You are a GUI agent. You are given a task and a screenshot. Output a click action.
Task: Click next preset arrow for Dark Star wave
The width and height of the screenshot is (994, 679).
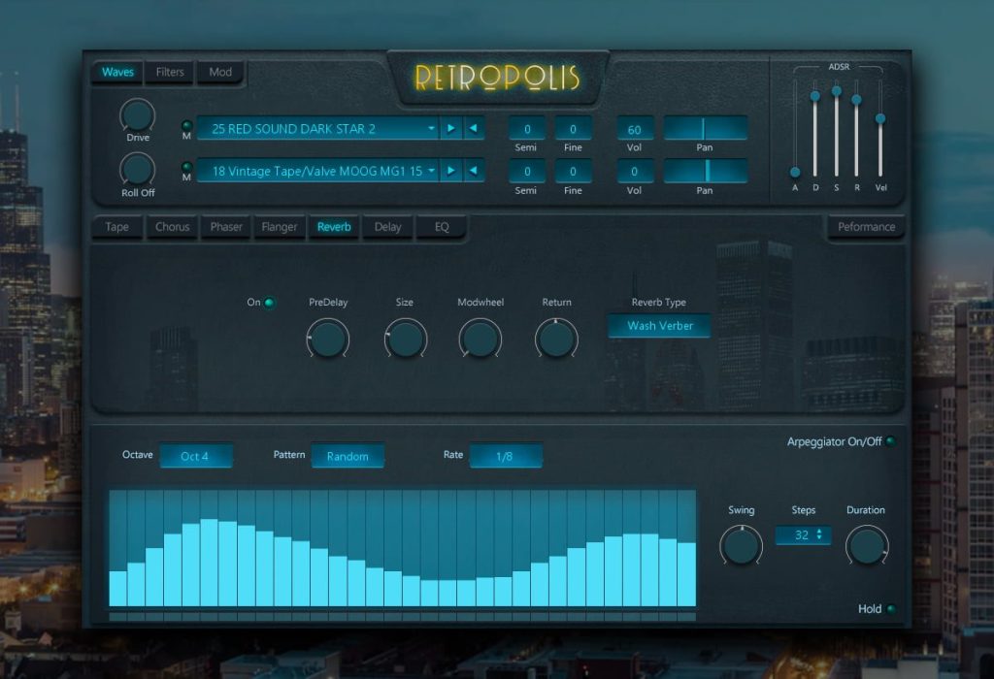(x=450, y=129)
